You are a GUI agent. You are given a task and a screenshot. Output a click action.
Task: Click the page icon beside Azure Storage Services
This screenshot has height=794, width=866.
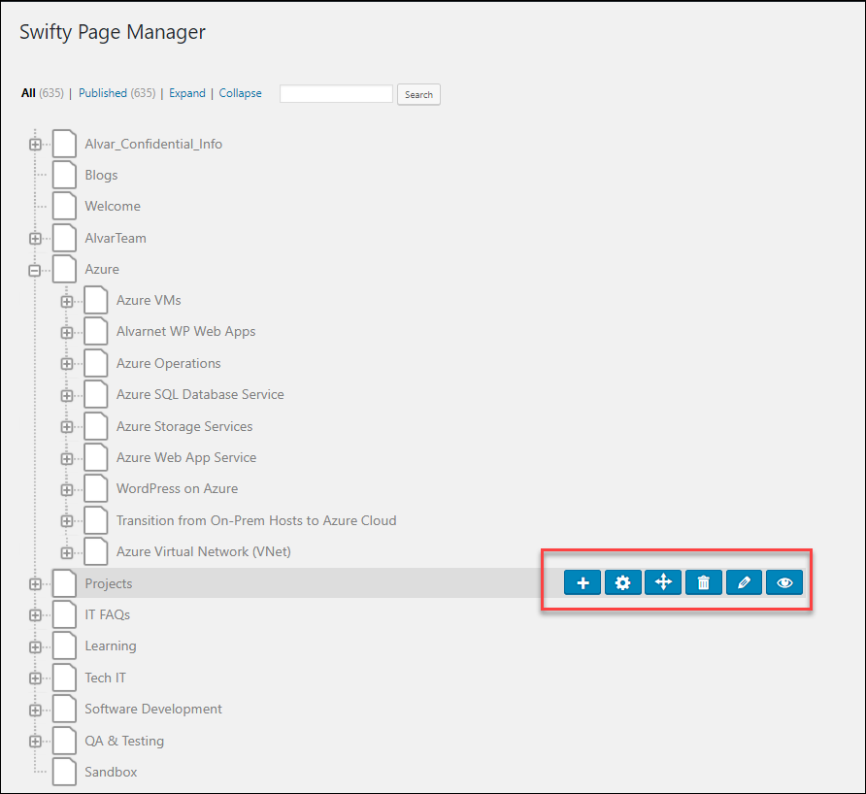[96, 426]
